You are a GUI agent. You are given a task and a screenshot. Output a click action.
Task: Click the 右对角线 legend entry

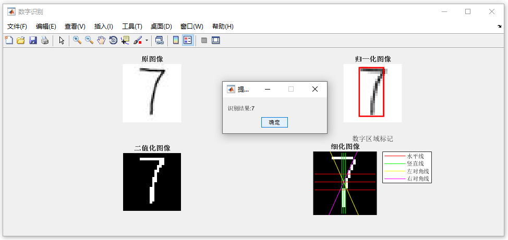407,179
